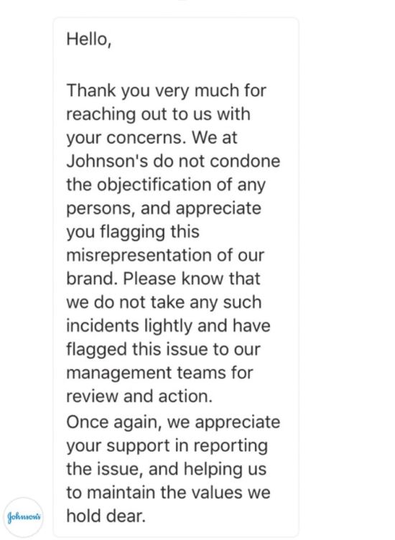Select the "you flagging this" line
The width and height of the screenshot is (395, 540).
point(133,232)
